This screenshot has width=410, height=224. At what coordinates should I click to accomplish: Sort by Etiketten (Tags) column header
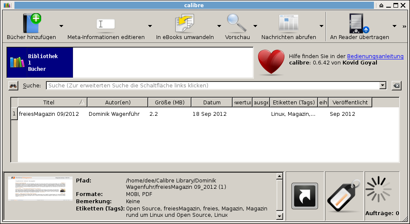tap(294, 103)
